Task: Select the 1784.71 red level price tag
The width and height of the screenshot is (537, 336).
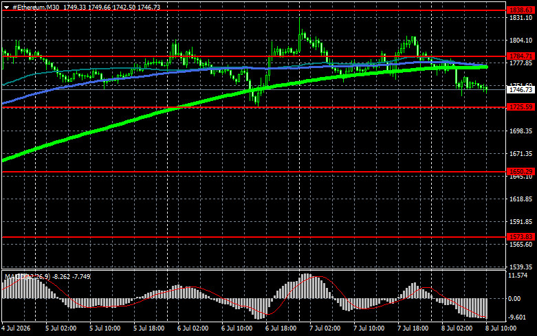Action: tap(520, 56)
